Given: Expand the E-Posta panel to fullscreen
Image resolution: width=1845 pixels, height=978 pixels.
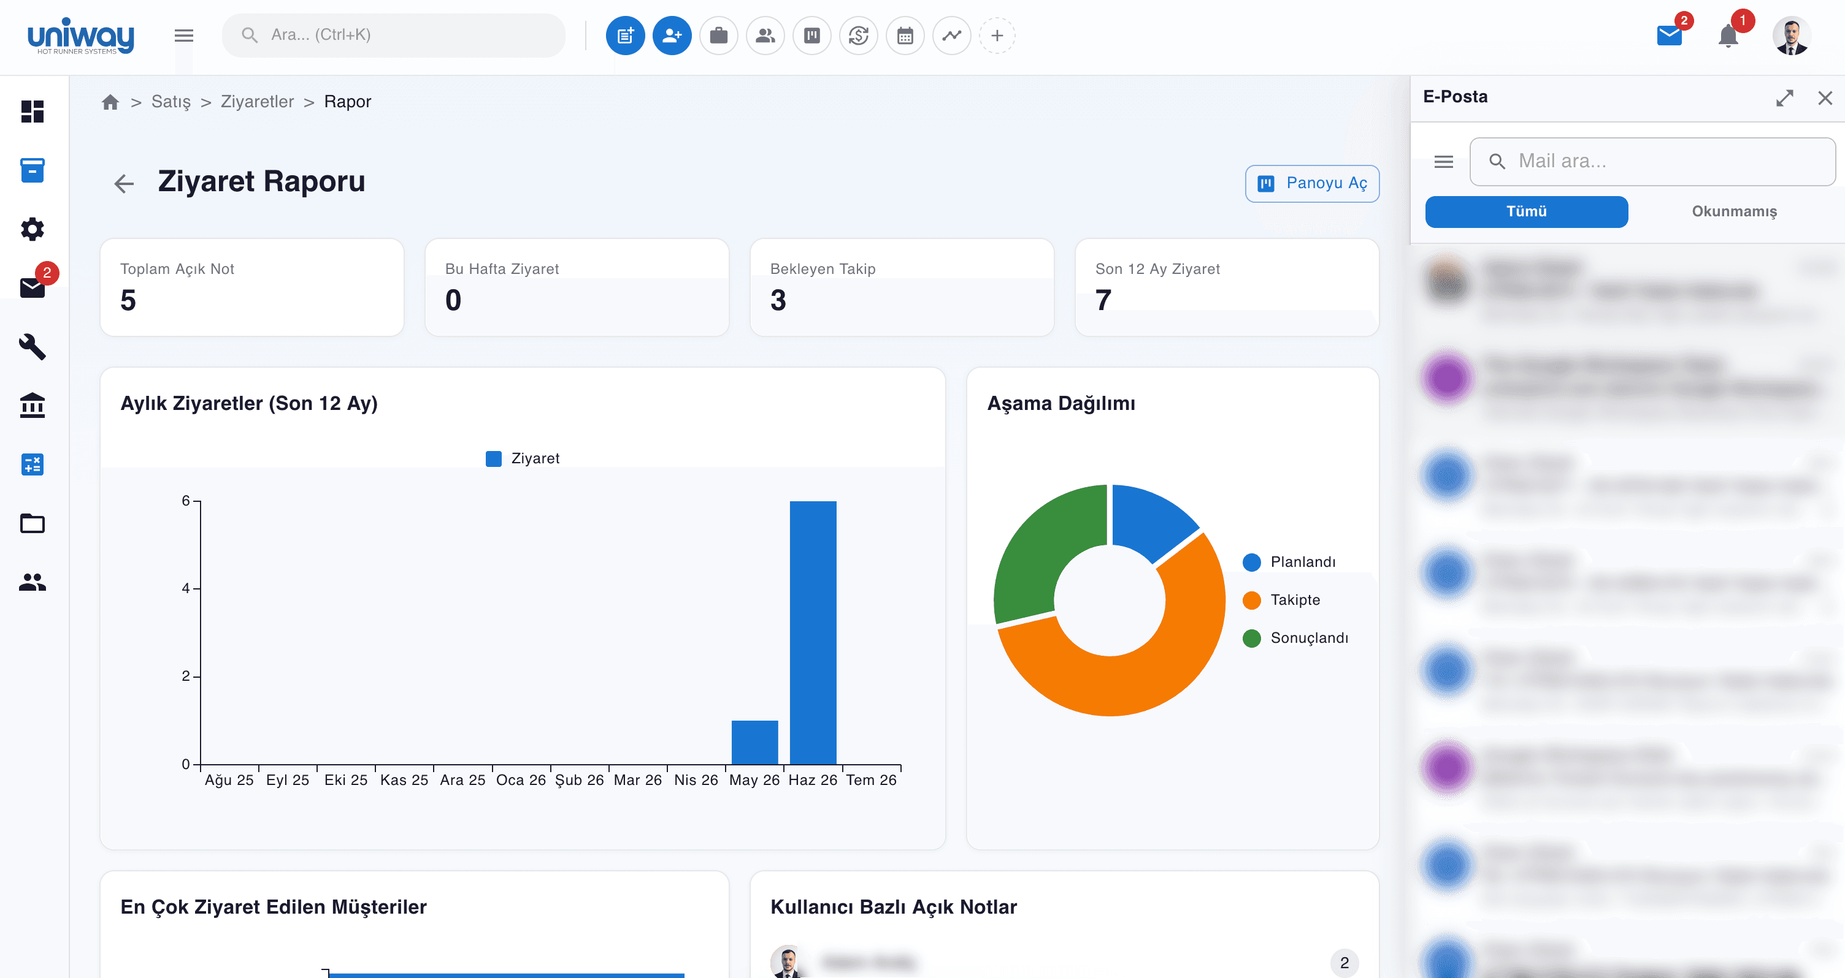Looking at the screenshot, I should click(1784, 97).
